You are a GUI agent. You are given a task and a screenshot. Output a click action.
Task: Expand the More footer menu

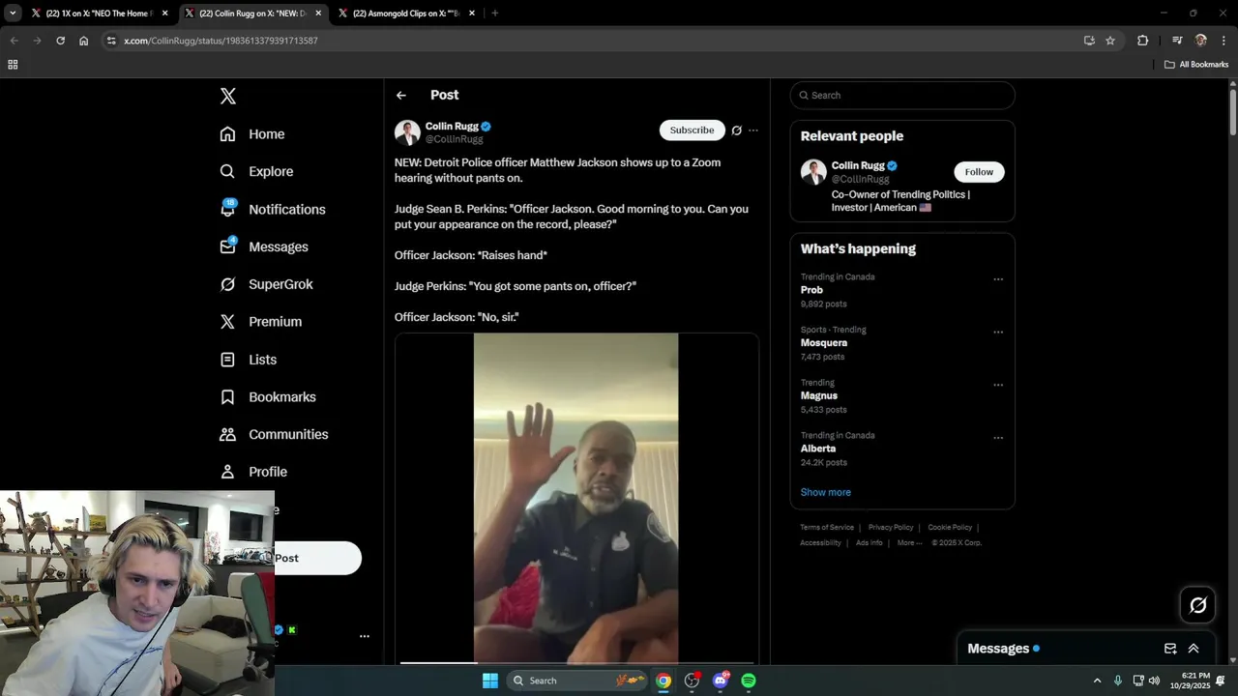tap(910, 542)
